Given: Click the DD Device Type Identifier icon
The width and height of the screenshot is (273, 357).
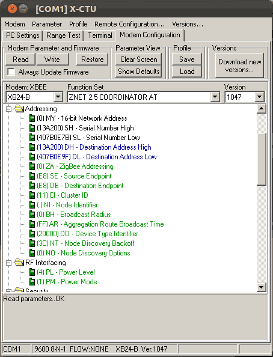Looking at the screenshot, I should point(32,234).
